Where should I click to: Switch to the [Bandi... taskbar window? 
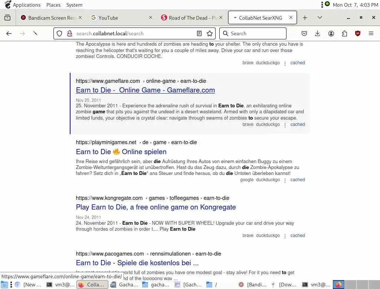(x=252, y=285)
